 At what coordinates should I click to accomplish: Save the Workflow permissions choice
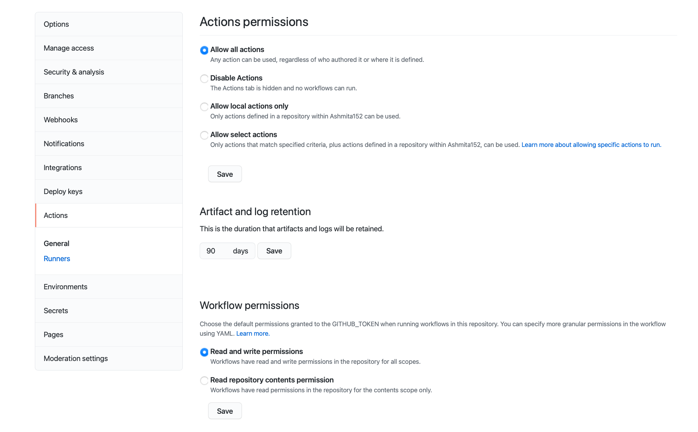(225, 411)
